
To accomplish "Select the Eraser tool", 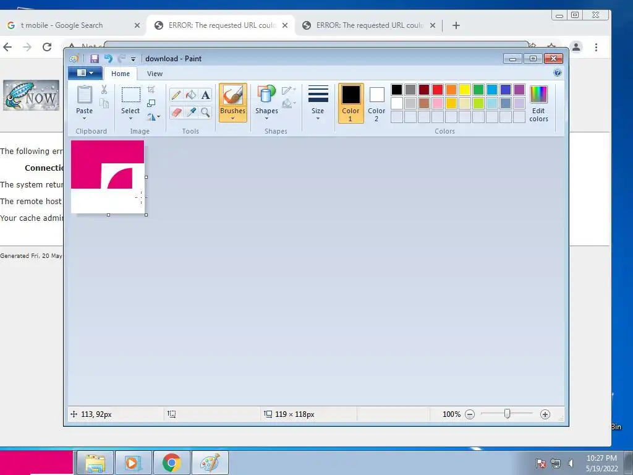I will click(x=176, y=113).
